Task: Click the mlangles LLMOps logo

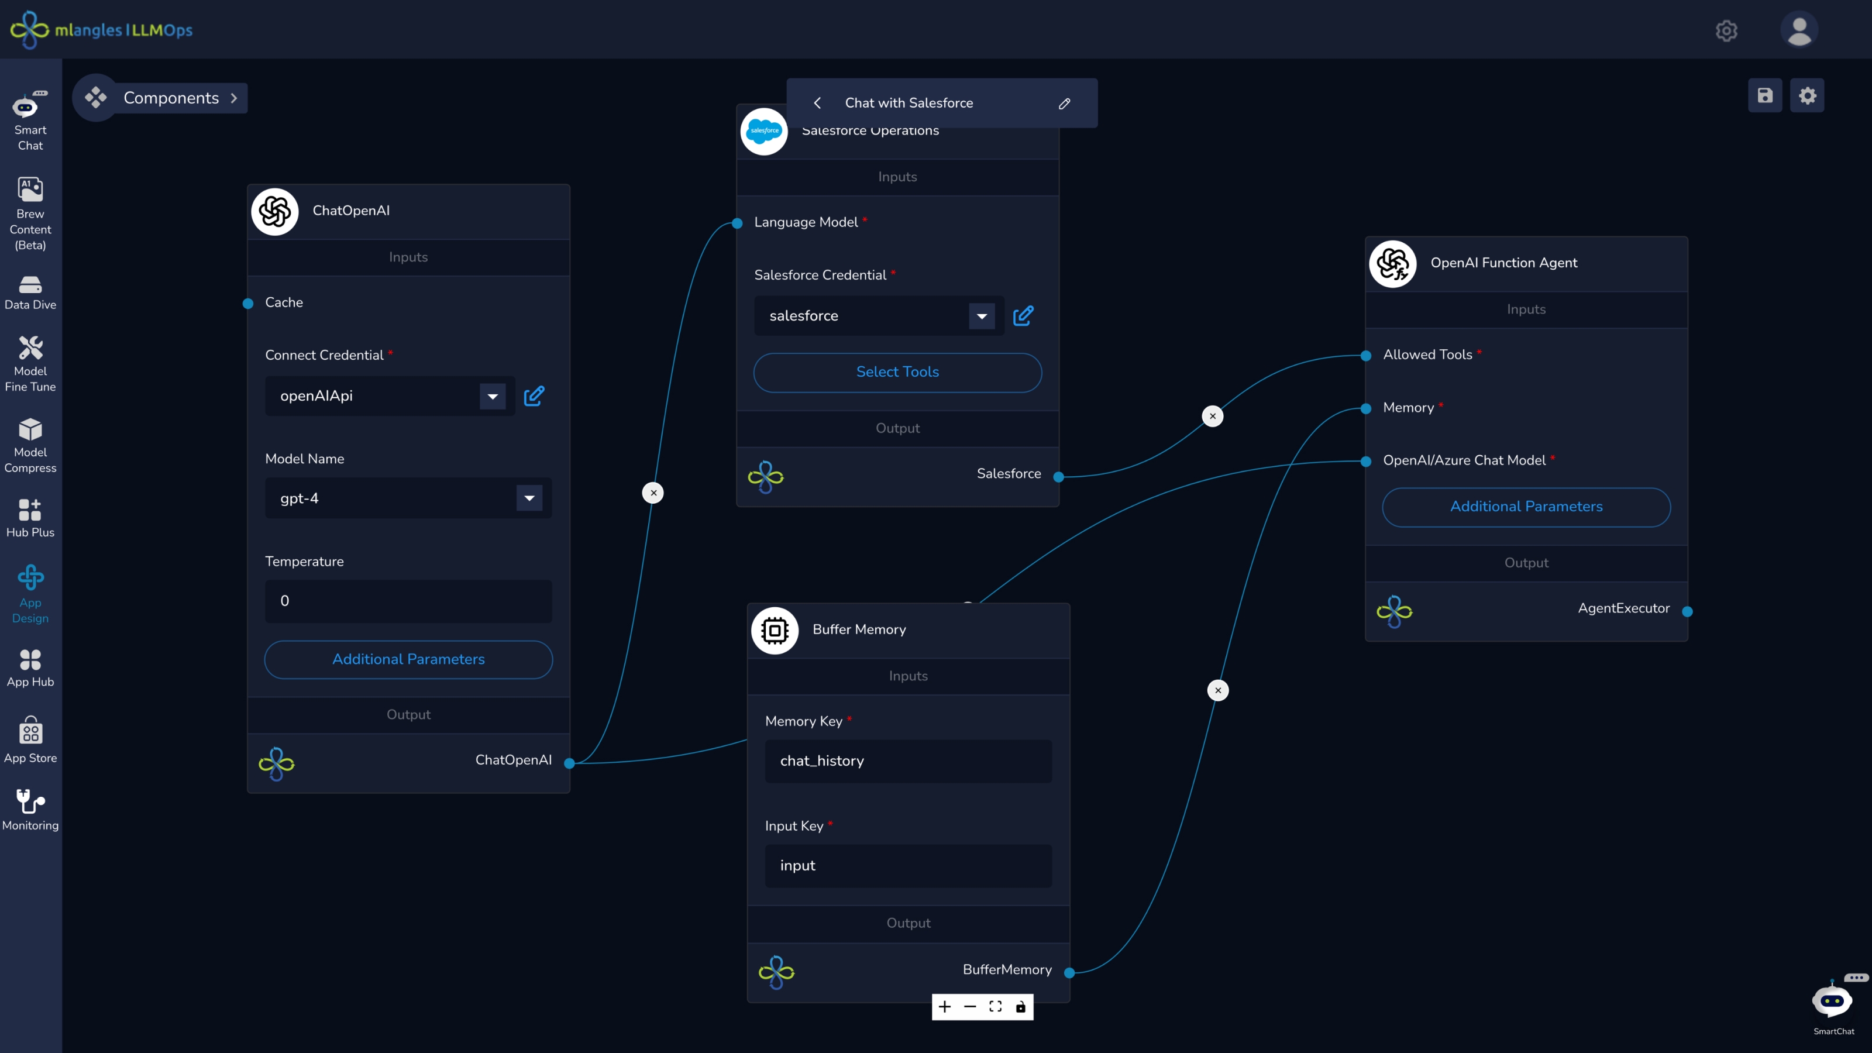Action: click(x=102, y=30)
